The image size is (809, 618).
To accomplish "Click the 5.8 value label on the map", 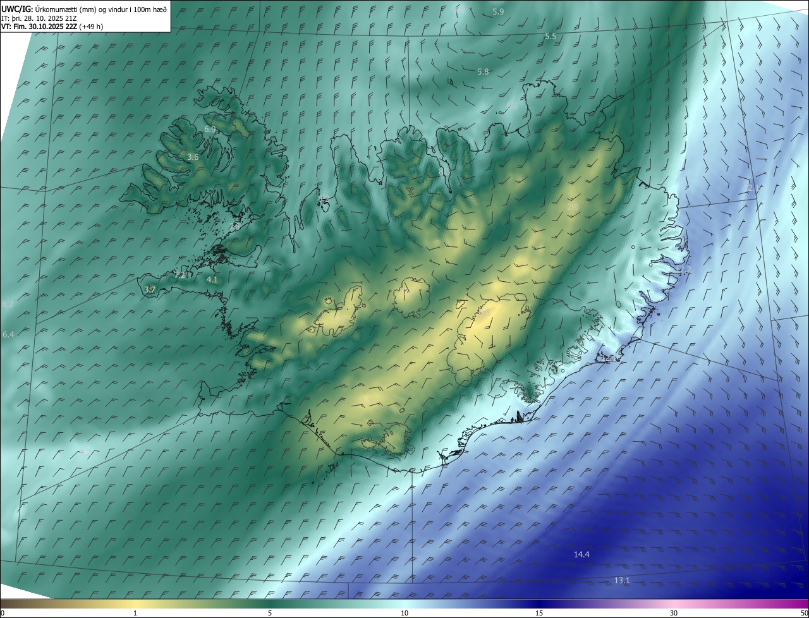I will click(483, 72).
